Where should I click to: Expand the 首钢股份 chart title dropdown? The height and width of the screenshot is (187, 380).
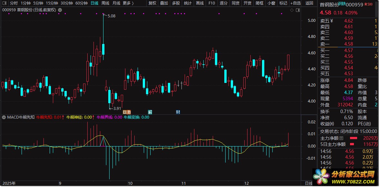coord(60,10)
